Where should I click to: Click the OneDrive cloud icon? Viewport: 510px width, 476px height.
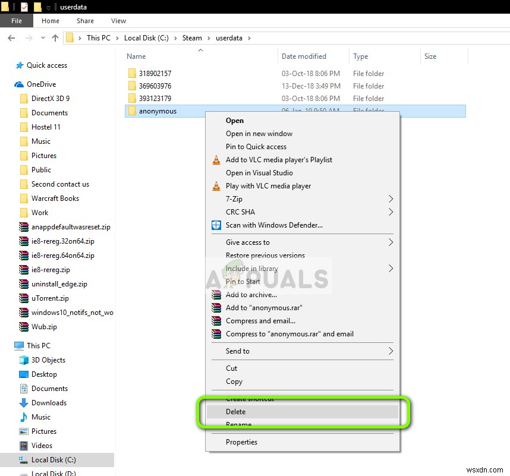tap(19, 84)
